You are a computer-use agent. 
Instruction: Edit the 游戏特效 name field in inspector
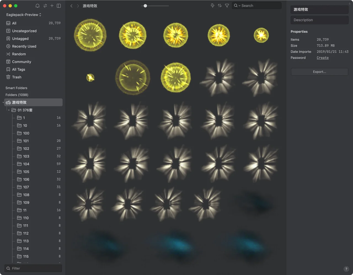320,9
